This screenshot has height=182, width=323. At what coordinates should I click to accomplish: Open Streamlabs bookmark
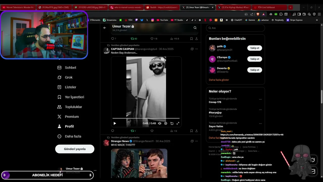coord(110,20)
